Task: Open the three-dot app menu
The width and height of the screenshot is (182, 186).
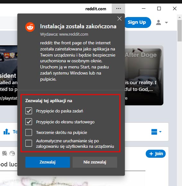Action: (118, 9)
